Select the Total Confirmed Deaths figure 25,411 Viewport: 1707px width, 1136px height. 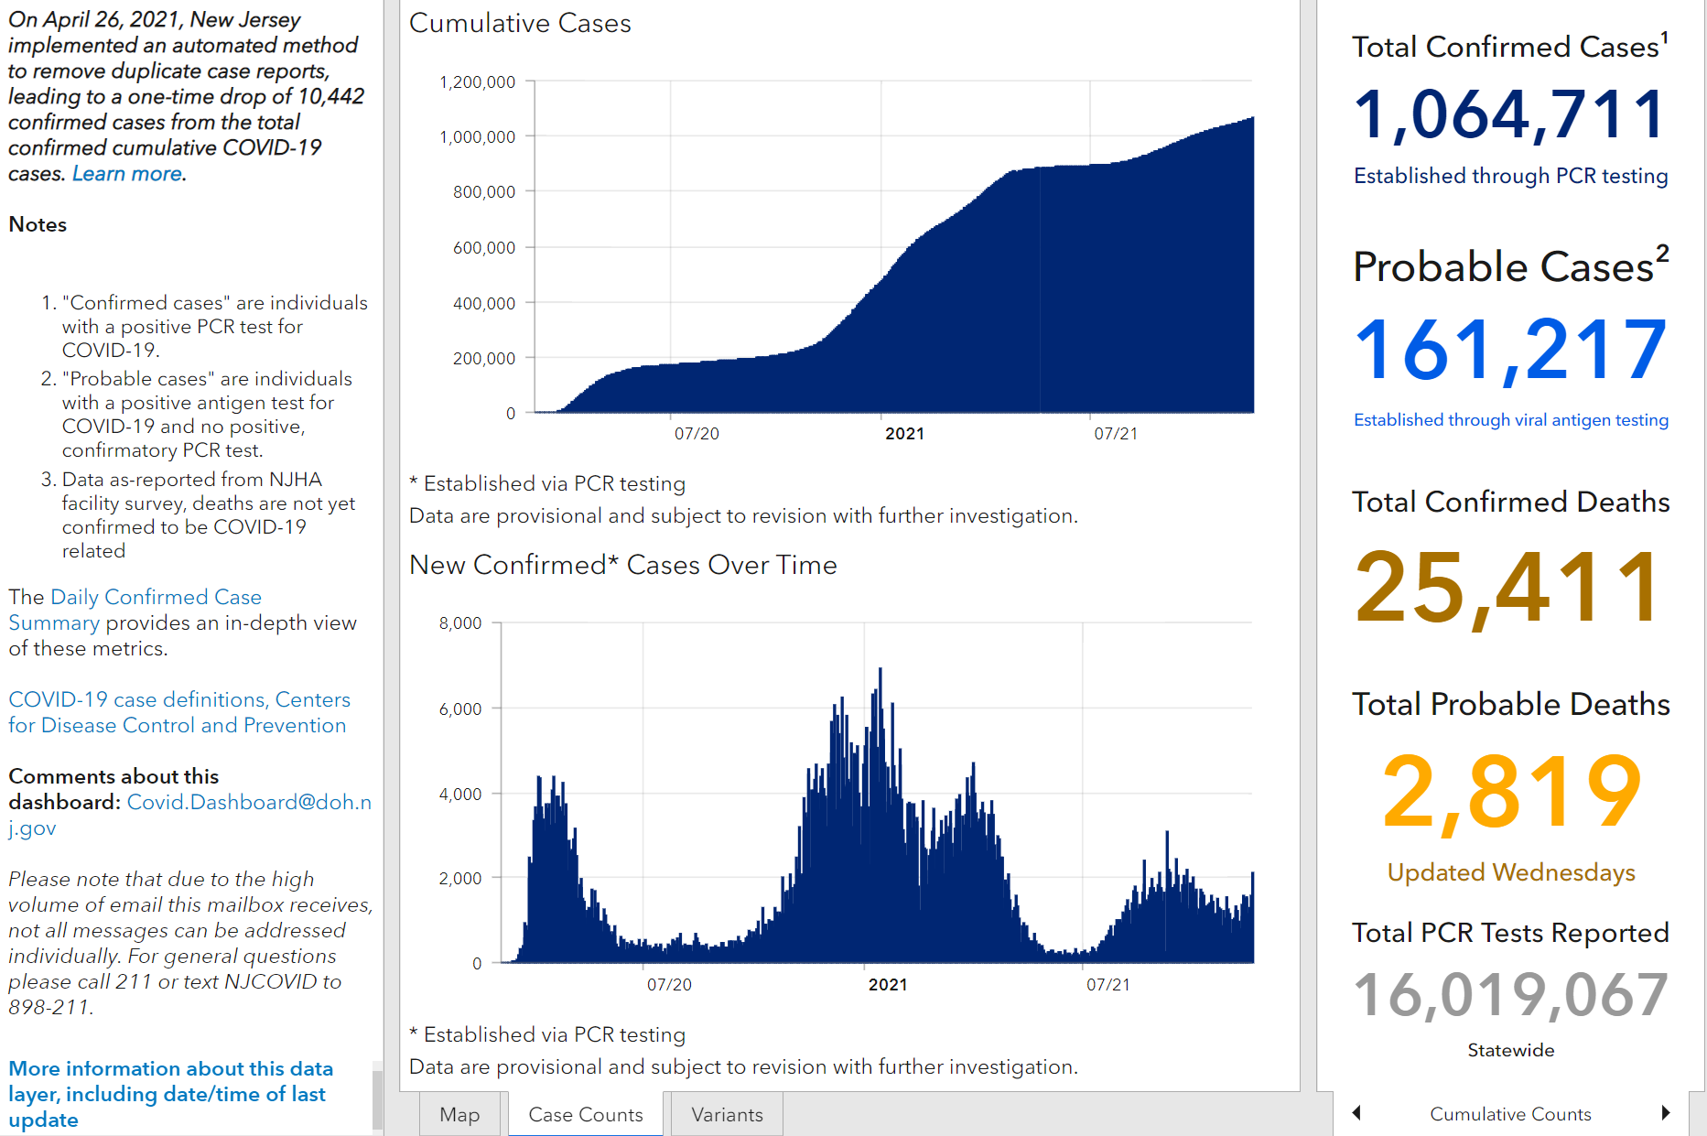click(x=1507, y=588)
